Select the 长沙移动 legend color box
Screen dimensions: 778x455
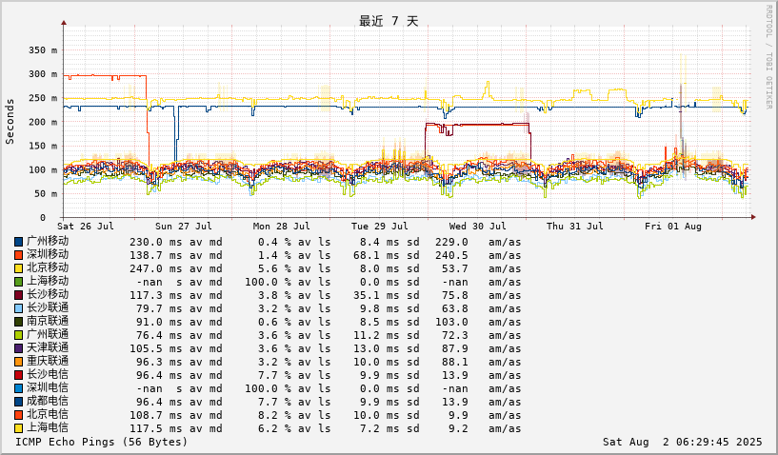[18, 296]
